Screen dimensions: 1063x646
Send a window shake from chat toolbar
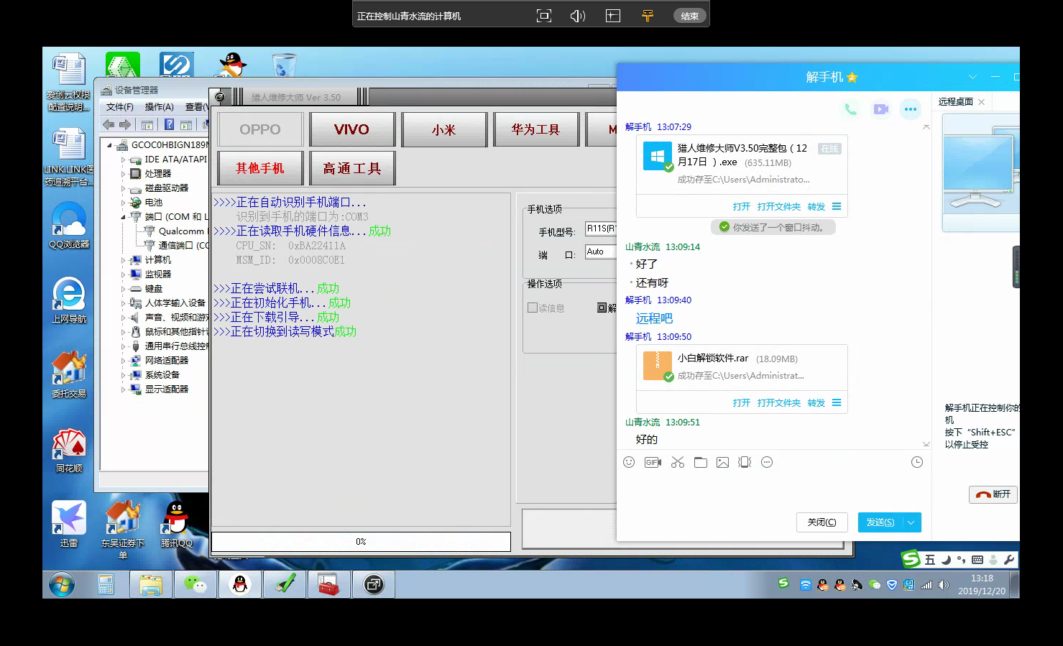745,462
